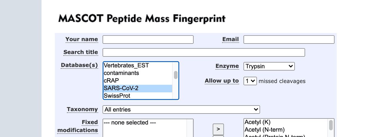Click the > add modification button
The height and width of the screenshot is (137, 376).
(218, 129)
